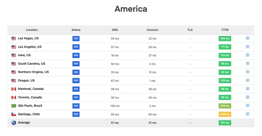This screenshot has height=136, width=262.
Task: Click the US flag next to Northern Virginia
Action: tap(14, 72)
